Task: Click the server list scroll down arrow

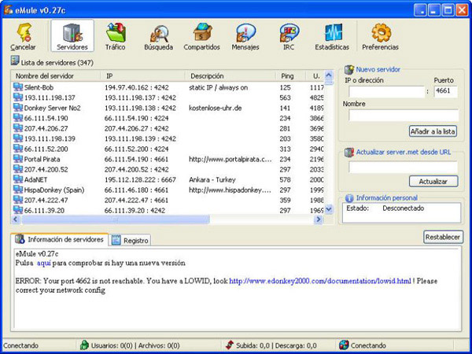Action: pyautogui.click(x=329, y=209)
